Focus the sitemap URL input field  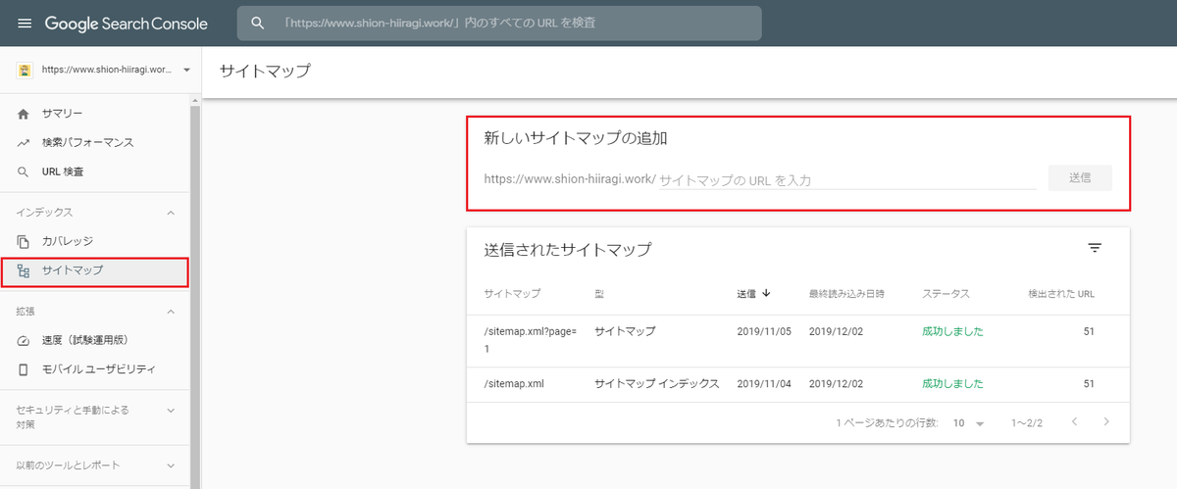(847, 180)
